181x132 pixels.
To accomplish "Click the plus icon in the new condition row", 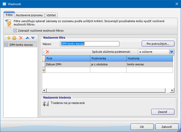I will click(x=43, y=70).
